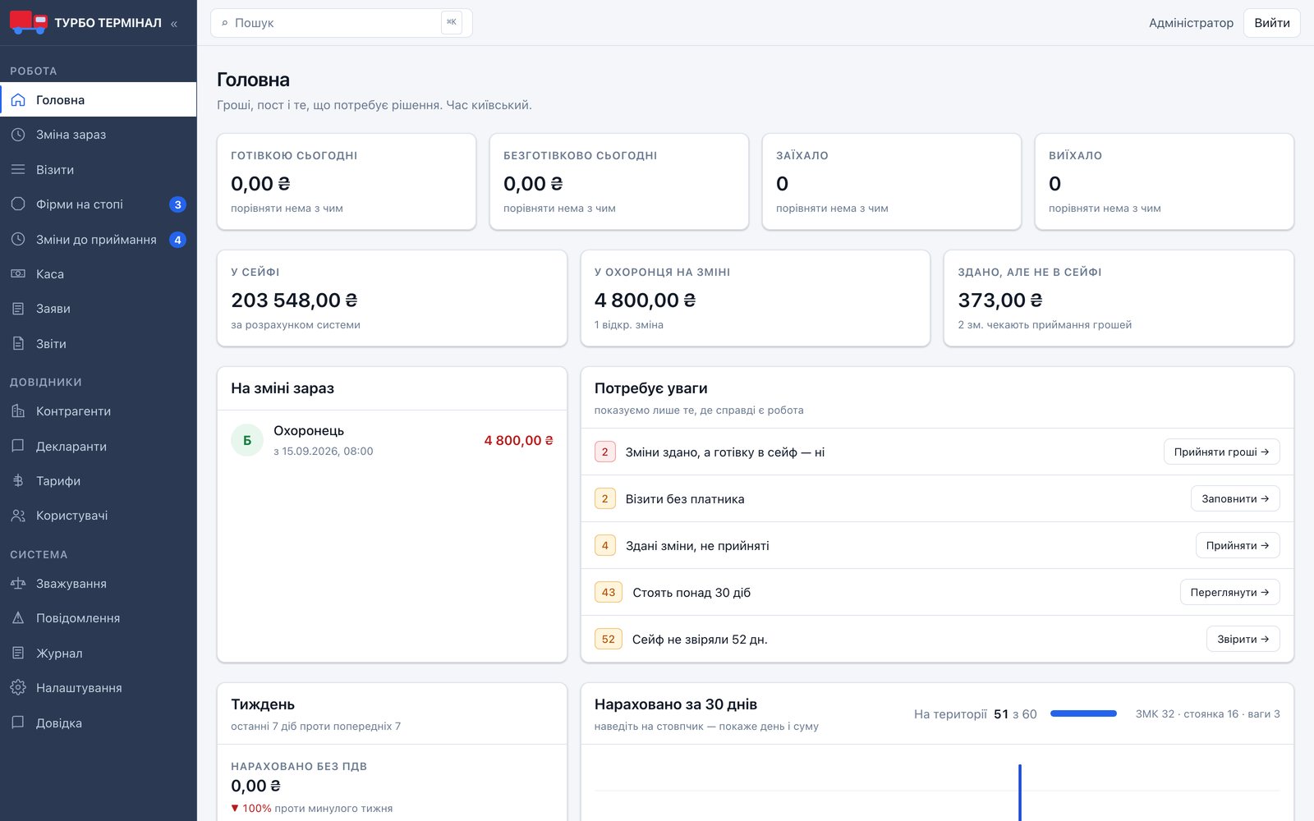Click the Візити list icon

tap(18, 170)
